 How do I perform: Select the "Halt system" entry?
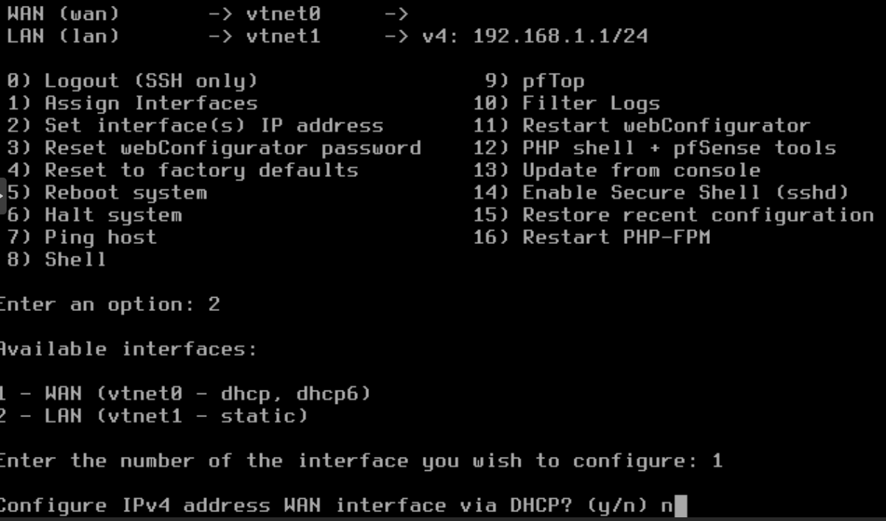113,215
